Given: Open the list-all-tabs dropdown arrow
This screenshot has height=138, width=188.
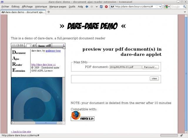Looking at the screenshot, I should click(185, 12).
